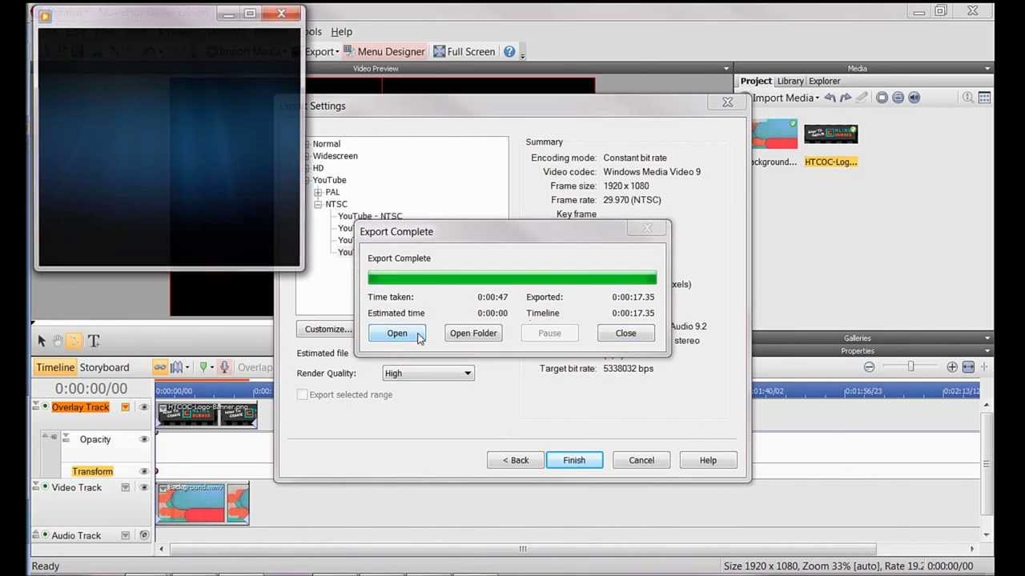Click the green marker icon in timeline toolbar
The height and width of the screenshot is (576, 1025).
click(203, 367)
